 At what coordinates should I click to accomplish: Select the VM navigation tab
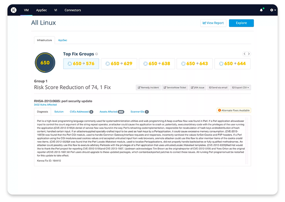[26, 10]
